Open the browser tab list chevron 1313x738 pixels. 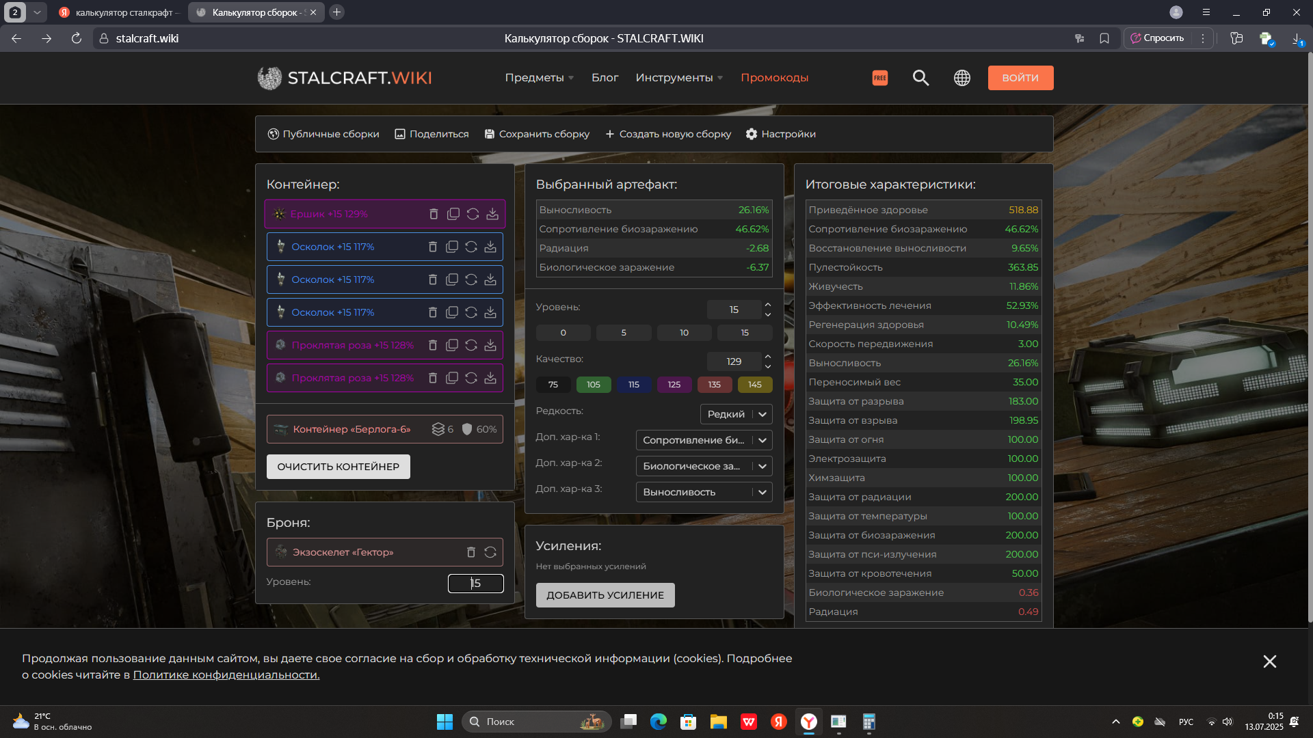click(37, 12)
